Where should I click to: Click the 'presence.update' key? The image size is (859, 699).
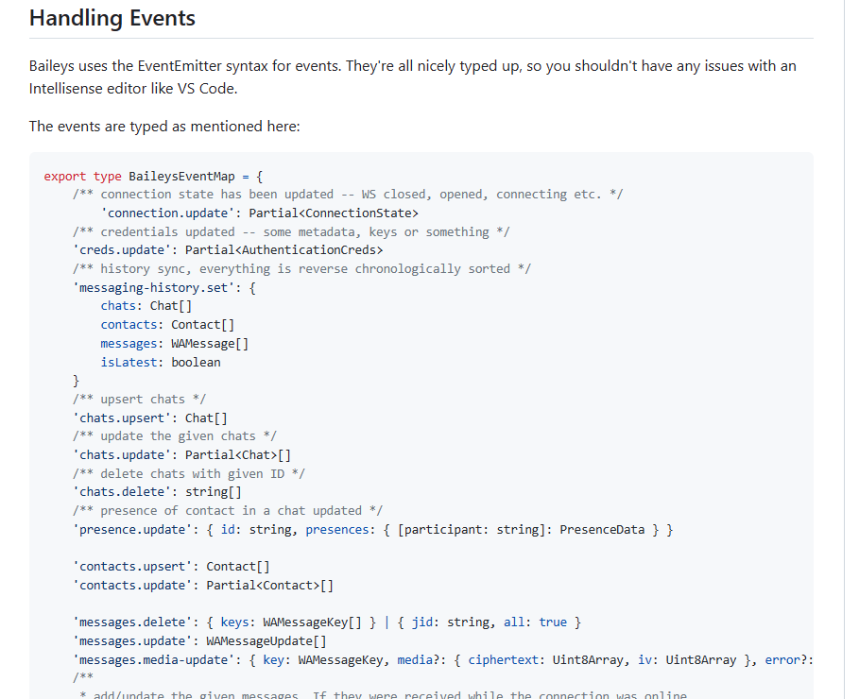pyautogui.click(x=132, y=530)
